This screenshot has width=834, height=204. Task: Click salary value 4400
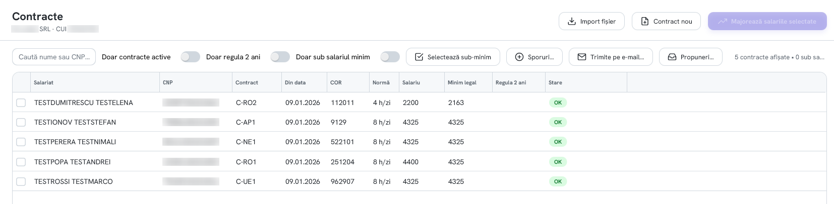410,162
